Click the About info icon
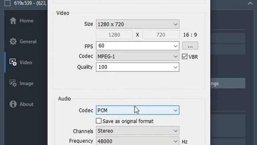 13,104
